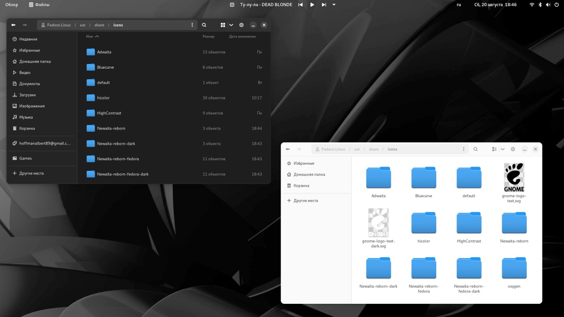Open the hoffmanalbert89 Google account location
Screen dimensions: 564x317
[x=42, y=144]
